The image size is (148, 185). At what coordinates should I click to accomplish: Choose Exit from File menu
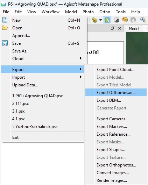43,137
